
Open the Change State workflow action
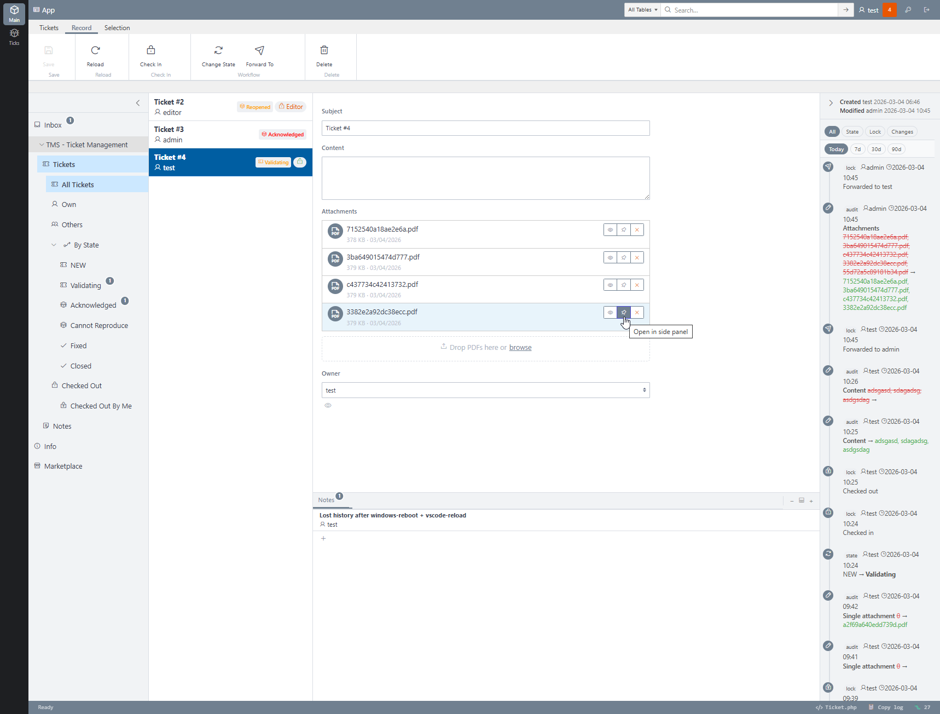(x=218, y=50)
